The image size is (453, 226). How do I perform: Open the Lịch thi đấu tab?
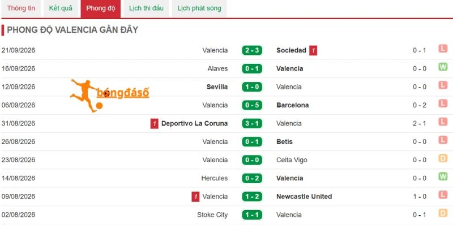(146, 8)
